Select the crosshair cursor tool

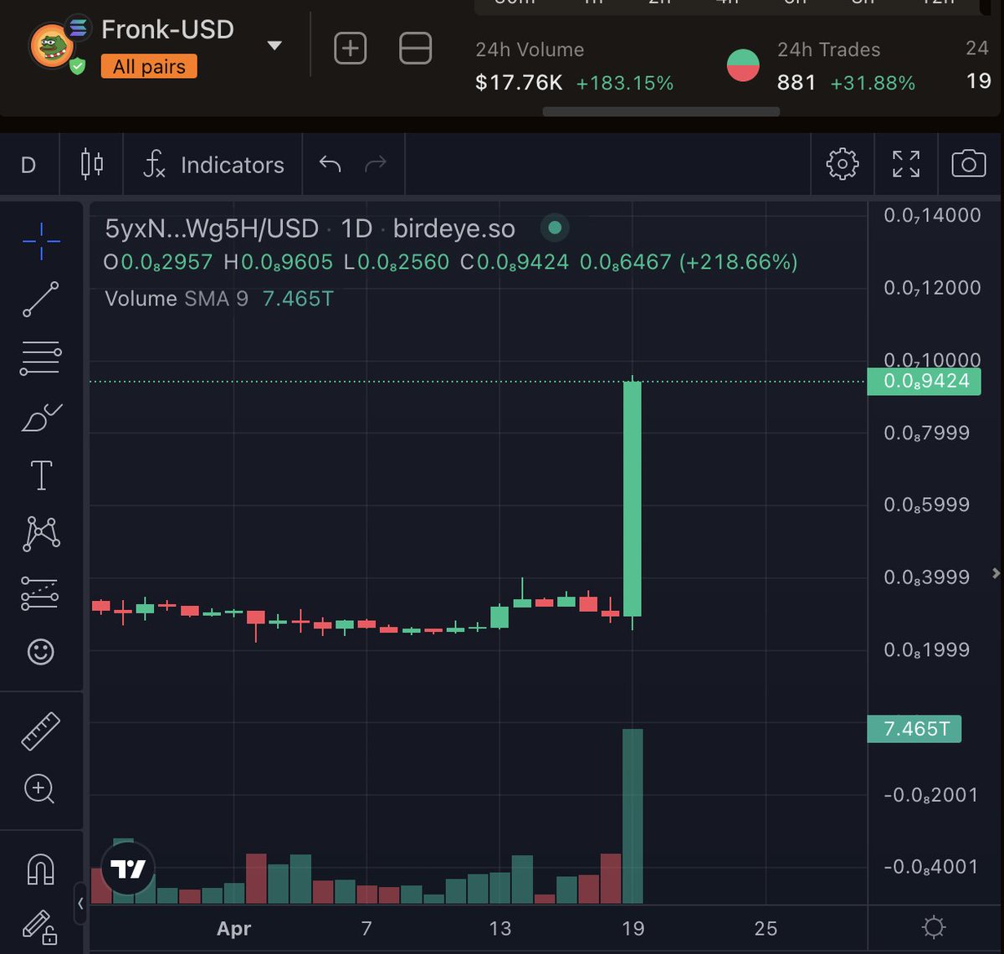(41, 242)
